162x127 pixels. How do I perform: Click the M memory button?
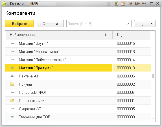pyautogui.click(x=131, y=4)
